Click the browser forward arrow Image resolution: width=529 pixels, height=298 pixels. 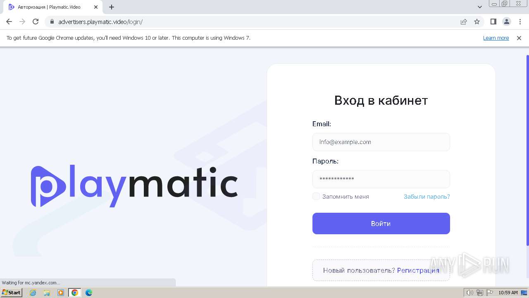coord(22,22)
